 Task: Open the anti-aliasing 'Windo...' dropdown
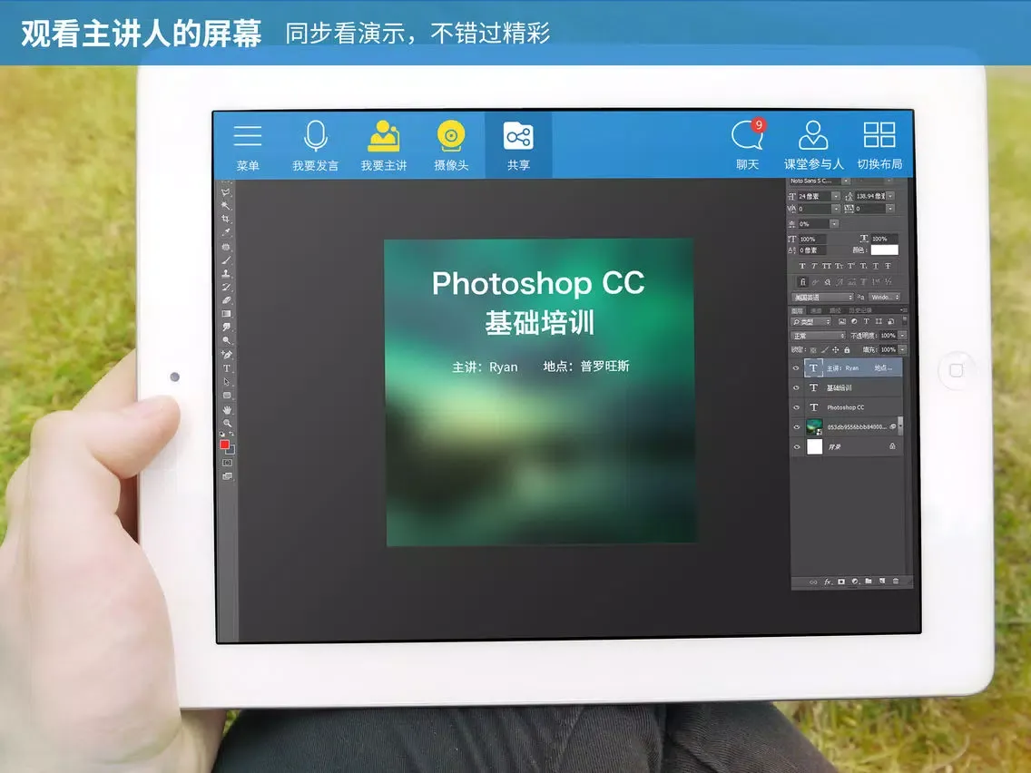point(884,297)
